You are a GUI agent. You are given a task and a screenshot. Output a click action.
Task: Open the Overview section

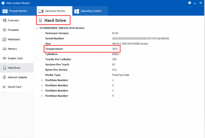point(17,20)
